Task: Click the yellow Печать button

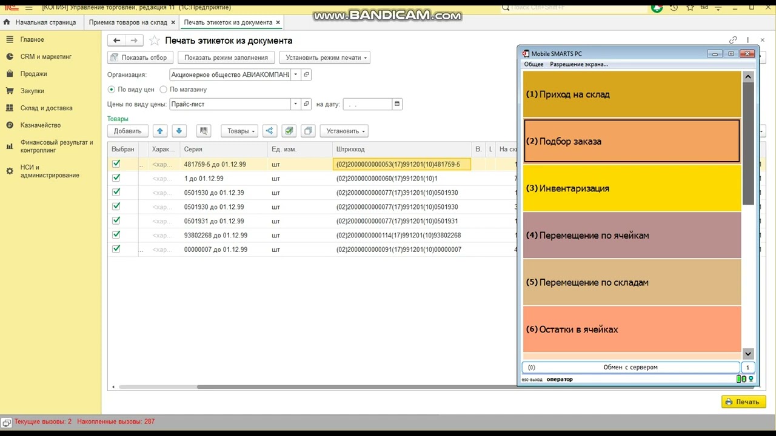Action: coord(744,401)
